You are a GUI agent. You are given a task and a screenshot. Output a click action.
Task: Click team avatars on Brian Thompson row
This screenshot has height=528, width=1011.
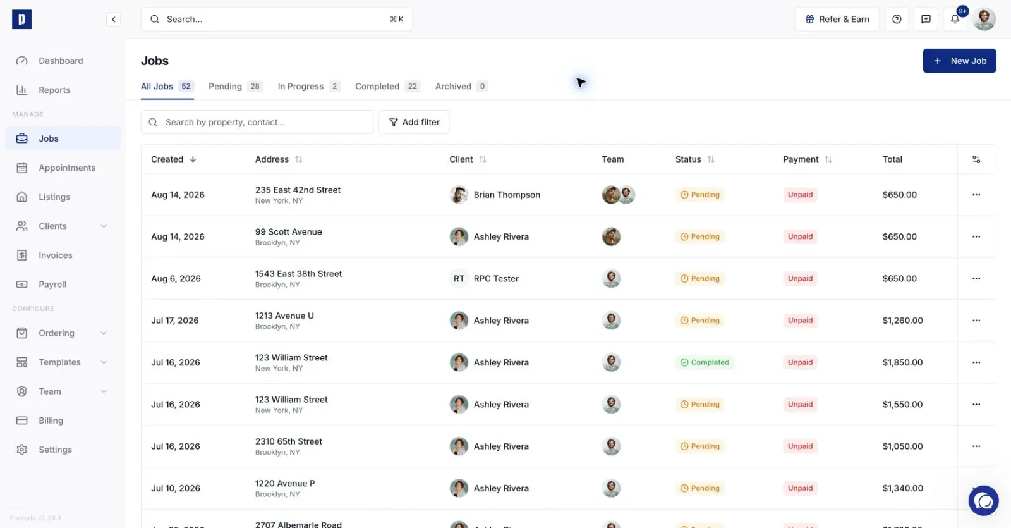618,195
